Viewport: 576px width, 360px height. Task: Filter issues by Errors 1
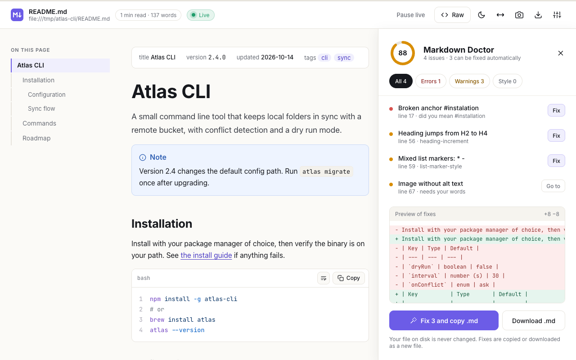click(x=431, y=81)
